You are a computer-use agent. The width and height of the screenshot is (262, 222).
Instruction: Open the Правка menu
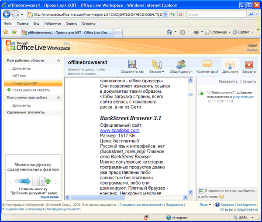click(x=23, y=24)
